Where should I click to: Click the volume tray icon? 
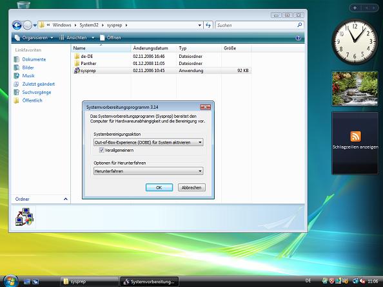tap(362, 281)
